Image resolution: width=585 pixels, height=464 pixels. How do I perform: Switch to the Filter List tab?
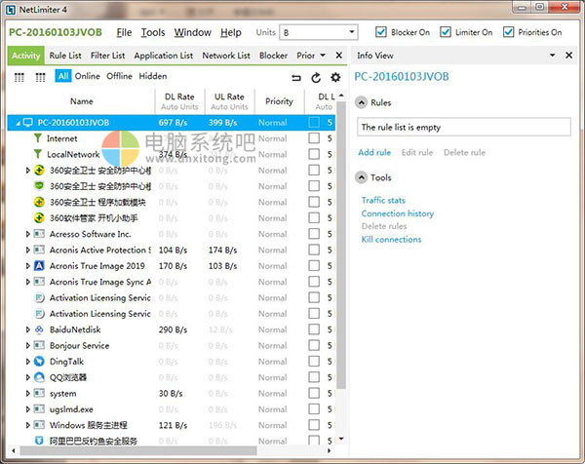(108, 56)
